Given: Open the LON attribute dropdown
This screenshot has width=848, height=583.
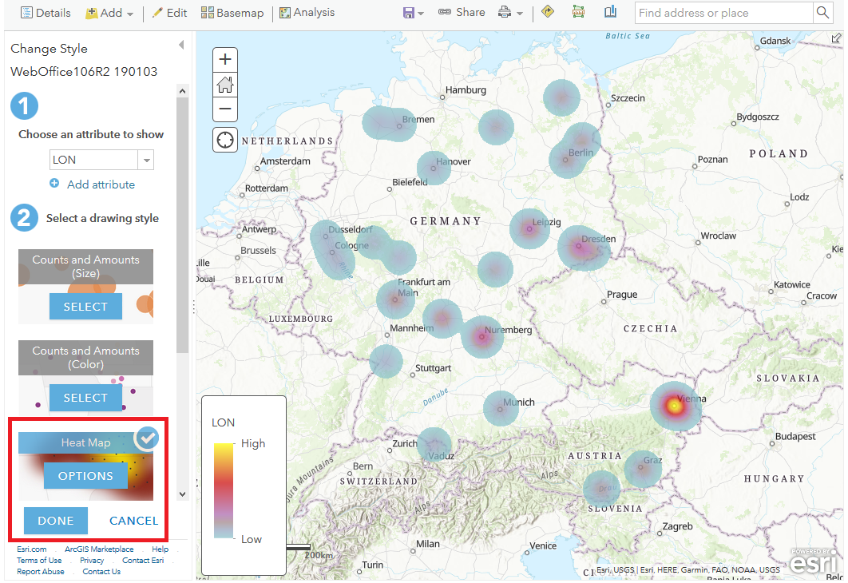Looking at the screenshot, I should coord(146,160).
